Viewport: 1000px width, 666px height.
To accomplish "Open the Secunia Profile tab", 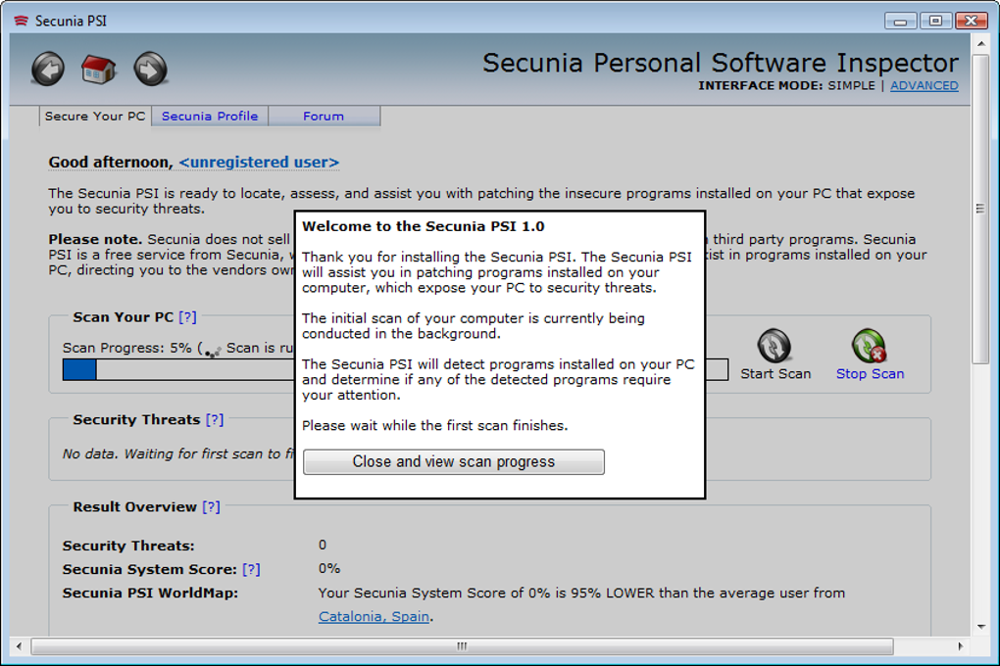I will [210, 116].
